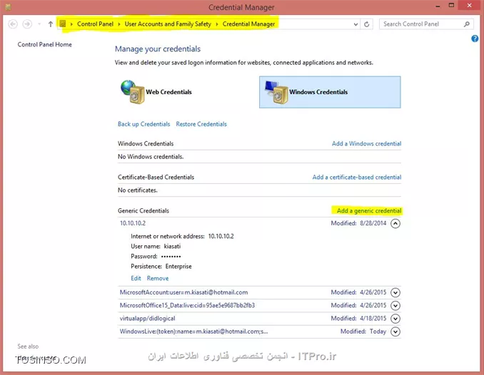
Task: Click the 'User name: kiasati' line
Action: [x=156, y=246]
